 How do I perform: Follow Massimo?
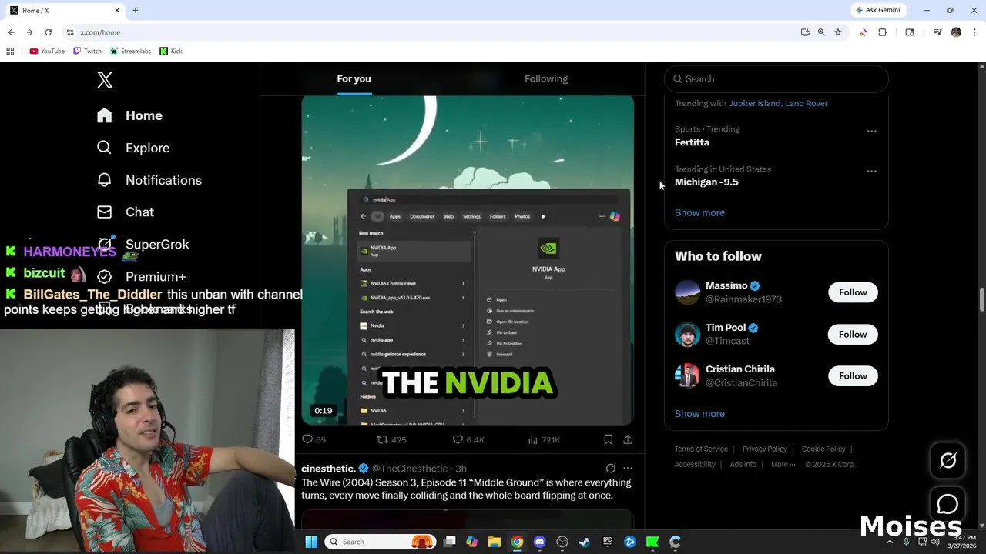(x=853, y=292)
